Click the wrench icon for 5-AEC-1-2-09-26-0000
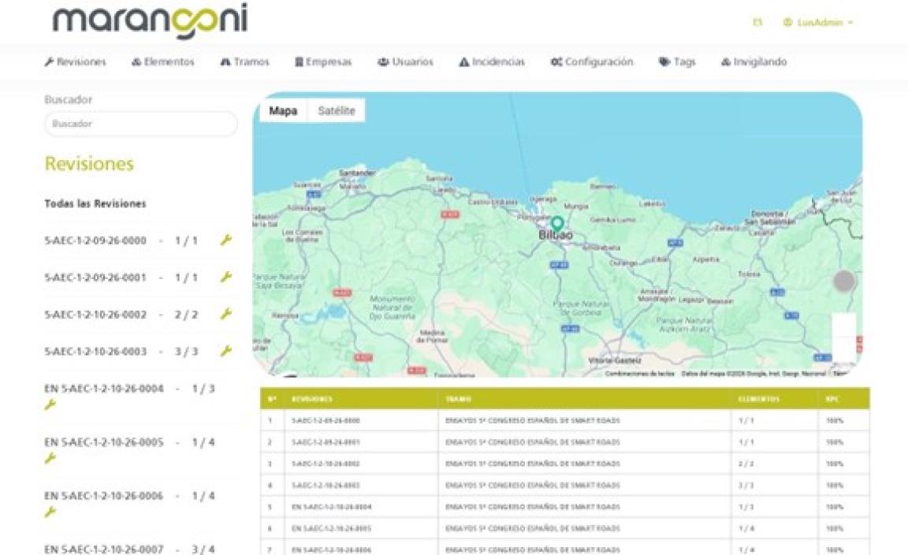Image resolution: width=908 pixels, height=555 pixels. click(x=226, y=240)
